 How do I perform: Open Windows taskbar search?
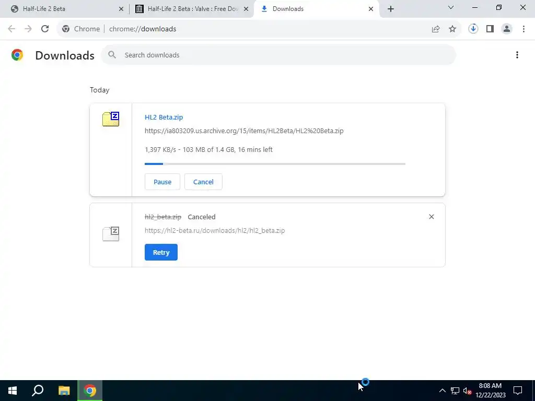(38, 391)
